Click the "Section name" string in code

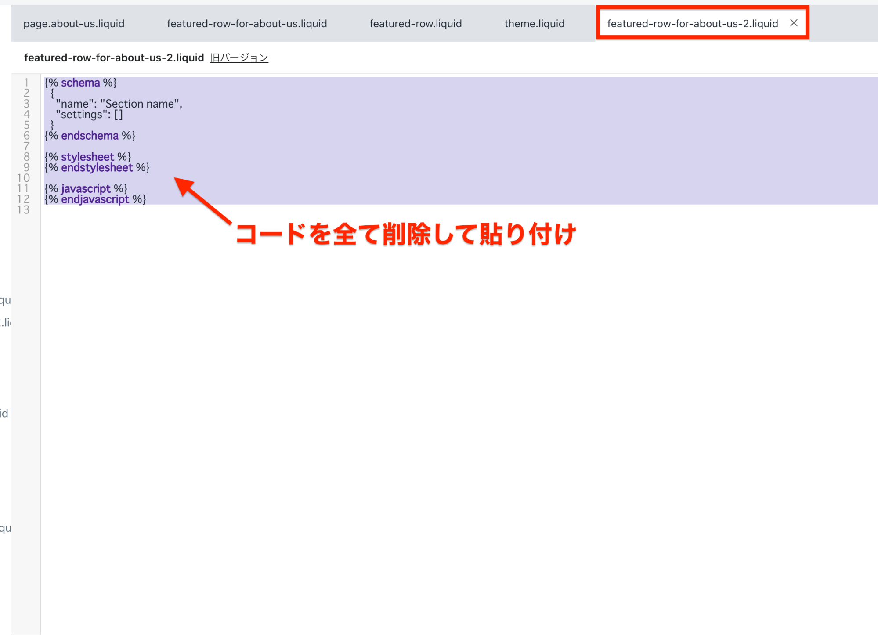pos(140,104)
